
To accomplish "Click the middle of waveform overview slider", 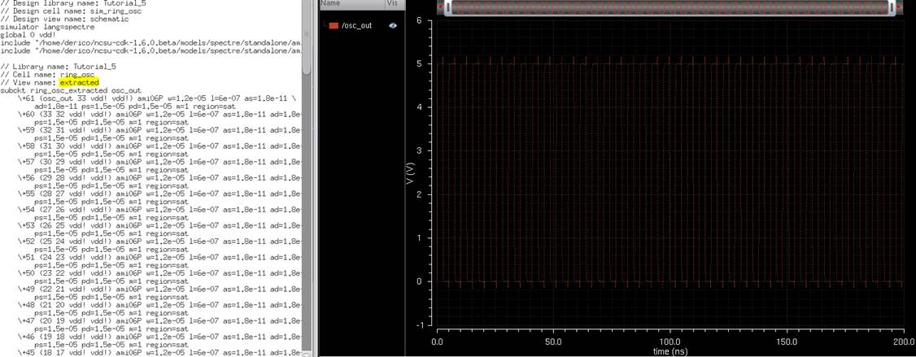I will (670, 7).
